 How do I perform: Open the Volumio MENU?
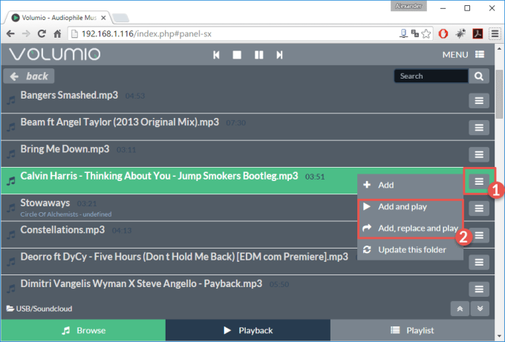pos(463,55)
